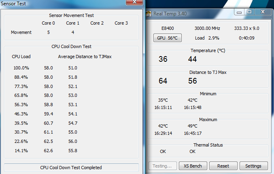Click the maximum time 16:45:17
Image resolution: width=274 pixels, height=174 pixels.
193,133
